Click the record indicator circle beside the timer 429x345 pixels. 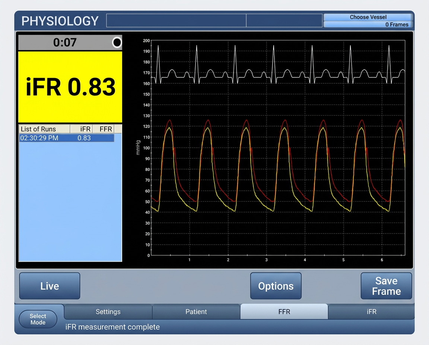point(117,42)
